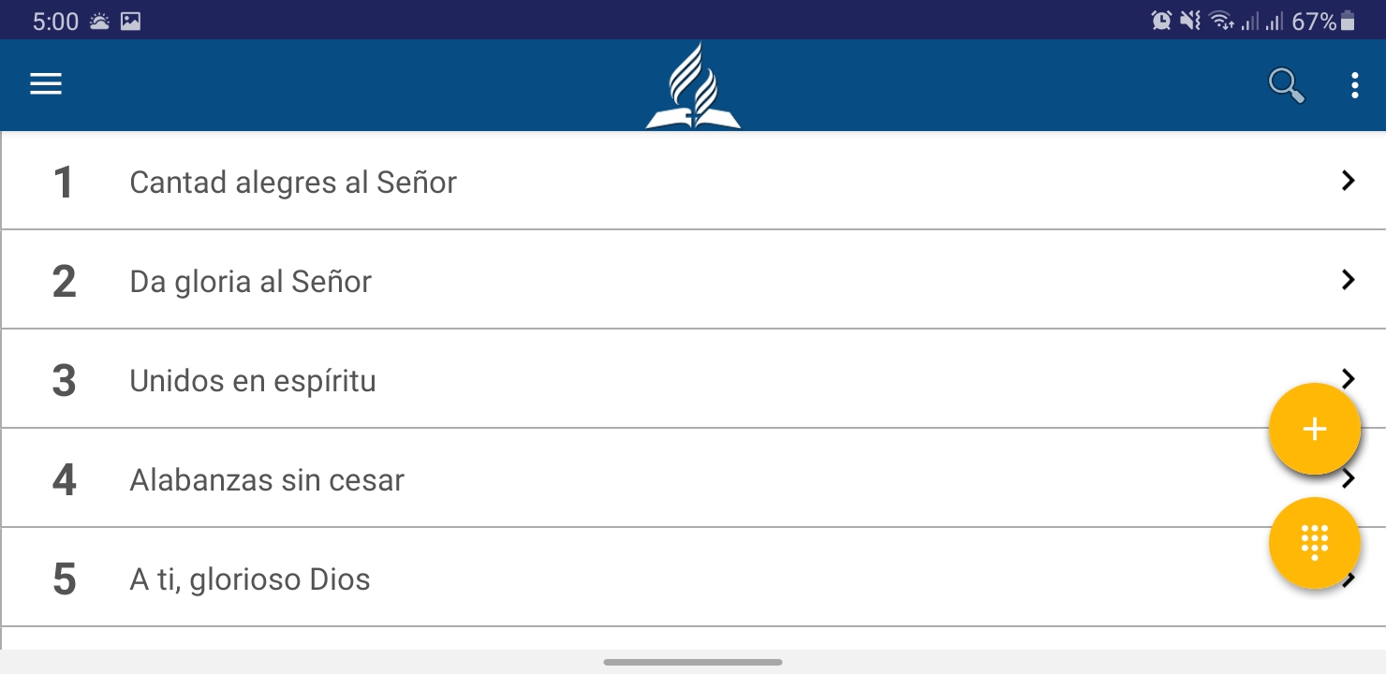The image size is (1386, 674).
Task: Tap the Wi-Fi icon in status bar
Action: (1220, 21)
